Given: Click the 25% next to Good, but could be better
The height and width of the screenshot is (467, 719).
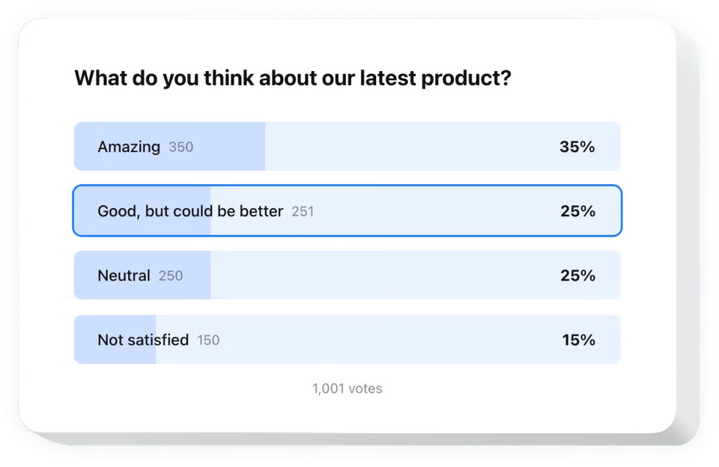Looking at the screenshot, I should coord(577,211).
